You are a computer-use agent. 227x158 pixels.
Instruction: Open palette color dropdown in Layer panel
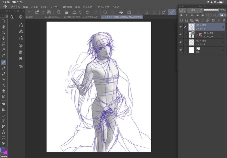point(182,10)
